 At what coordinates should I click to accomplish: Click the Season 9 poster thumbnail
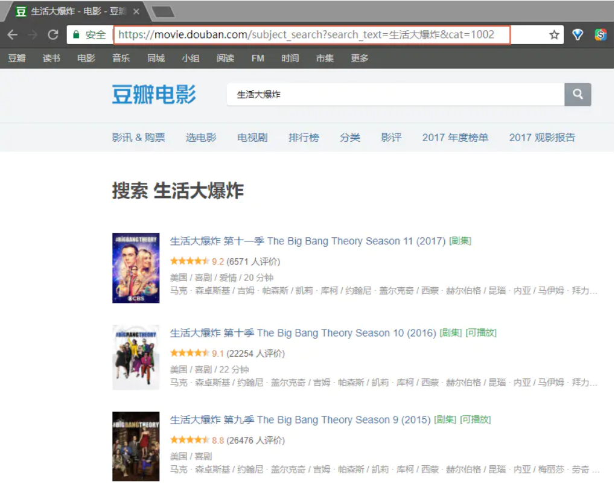point(136,447)
